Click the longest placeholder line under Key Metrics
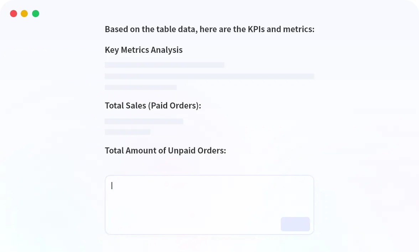419x252 pixels. [x=209, y=76]
